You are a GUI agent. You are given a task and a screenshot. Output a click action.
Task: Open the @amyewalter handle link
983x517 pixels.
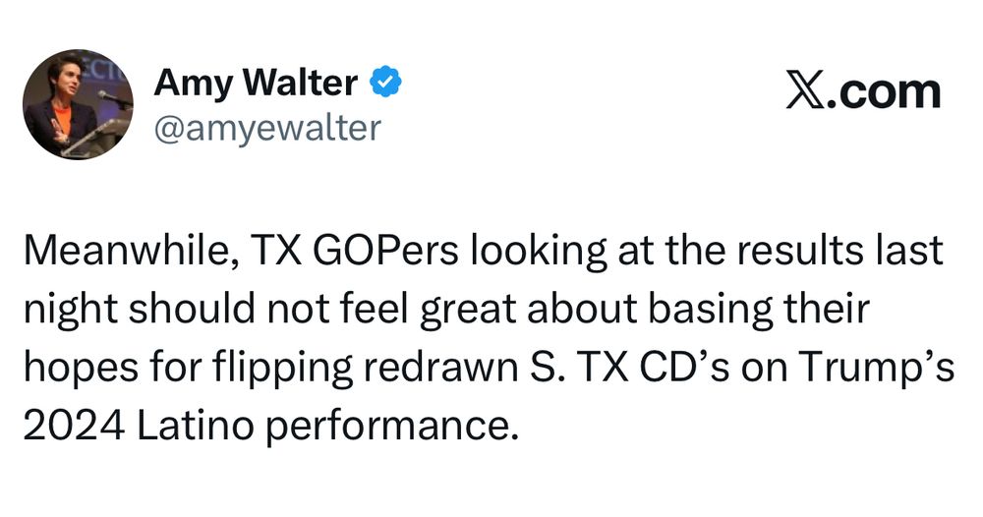coord(267,128)
